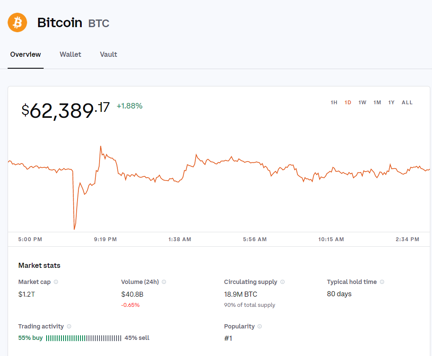Click info icon beside Trading activity
Image resolution: width=432 pixels, height=356 pixels.
tap(69, 326)
